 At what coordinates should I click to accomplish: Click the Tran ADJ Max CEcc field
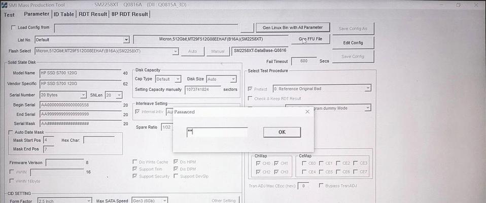click(x=303, y=186)
